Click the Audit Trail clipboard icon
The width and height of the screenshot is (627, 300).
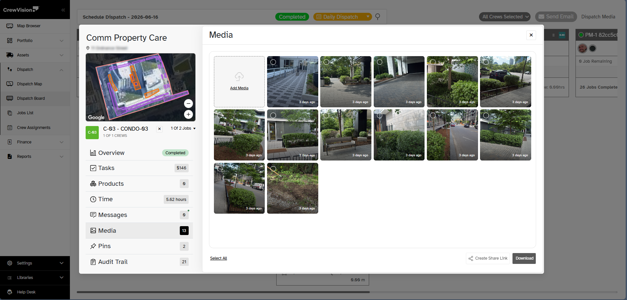coord(93,262)
